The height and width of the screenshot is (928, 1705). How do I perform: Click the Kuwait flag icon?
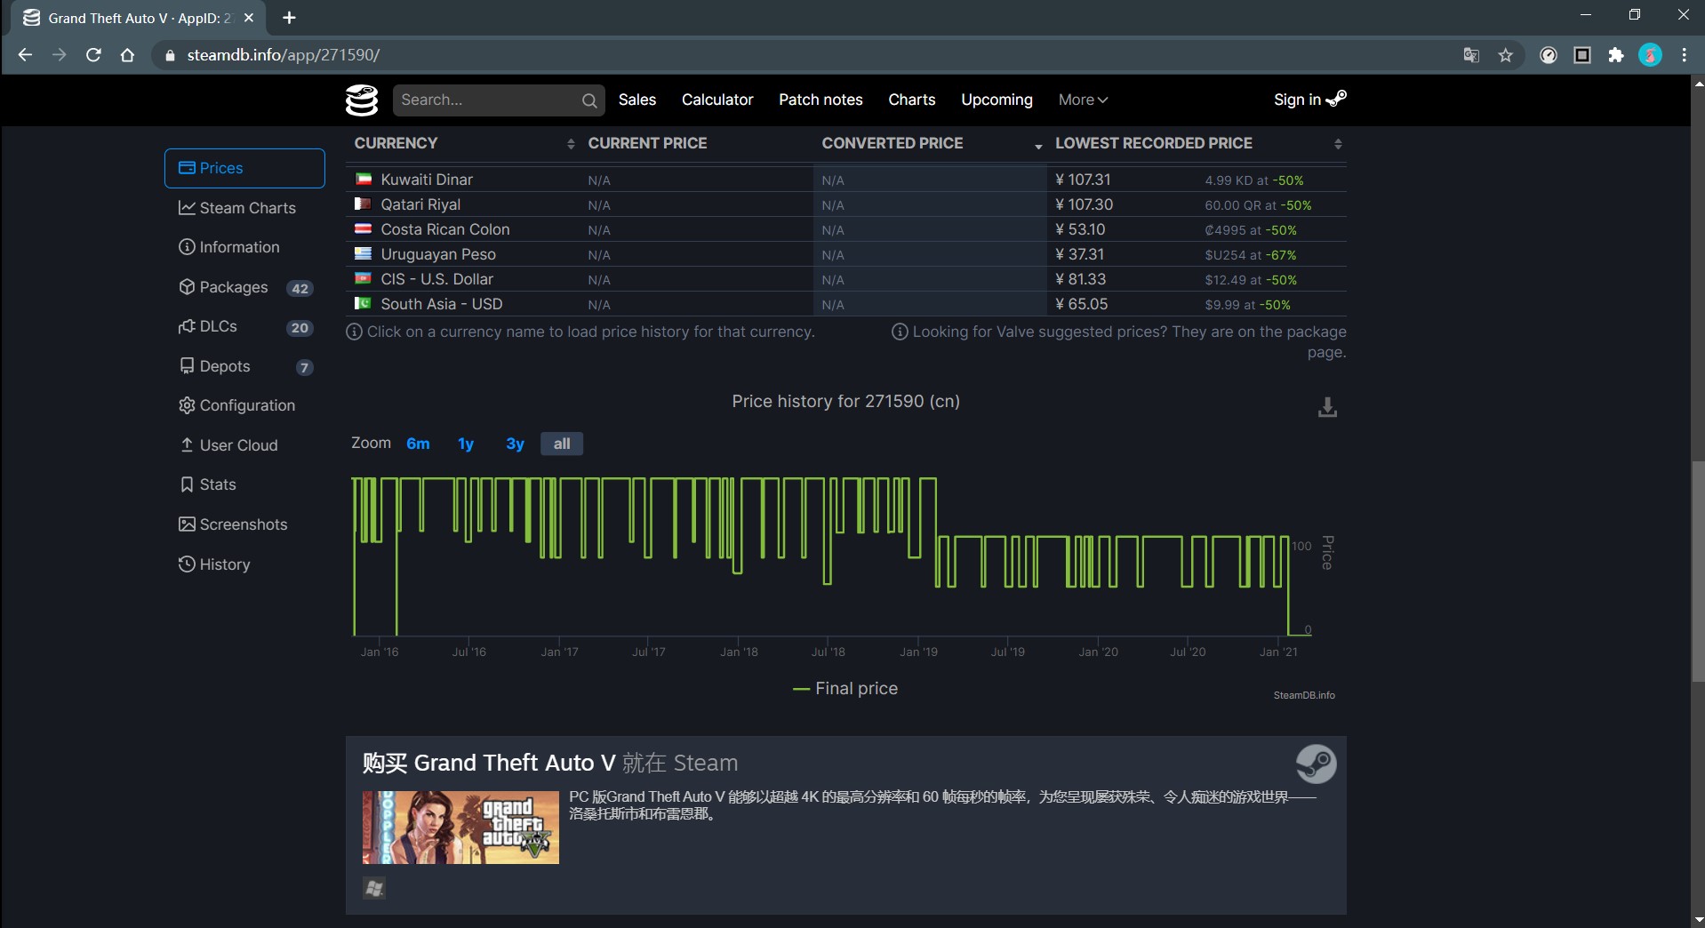pos(363,179)
